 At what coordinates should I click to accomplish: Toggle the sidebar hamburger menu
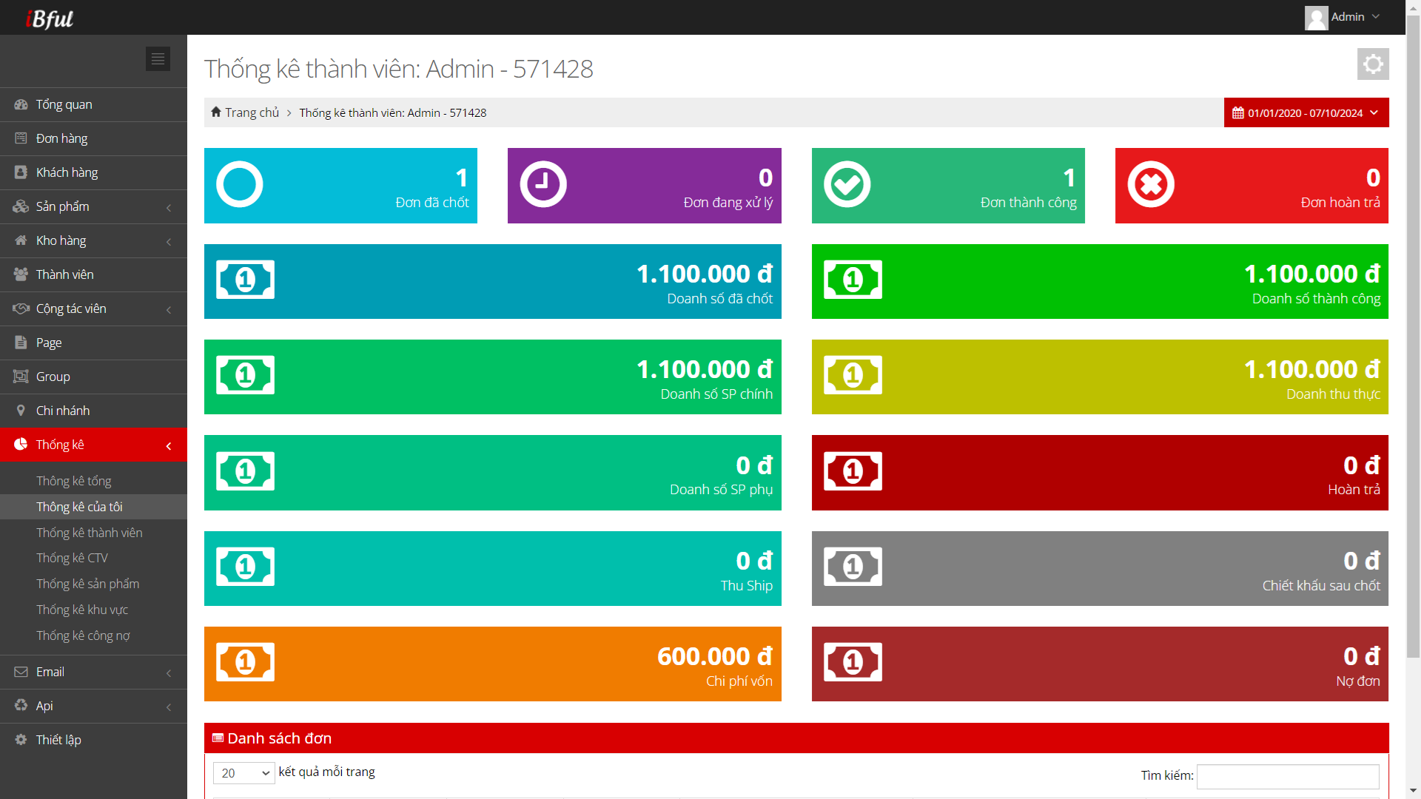pos(158,59)
